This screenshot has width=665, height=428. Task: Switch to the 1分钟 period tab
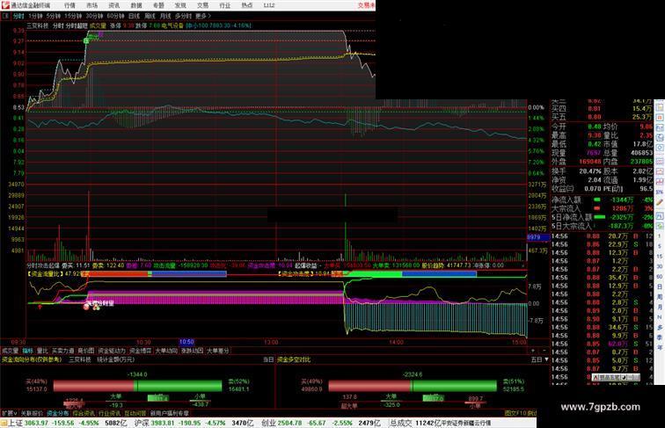[x=35, y=16]
